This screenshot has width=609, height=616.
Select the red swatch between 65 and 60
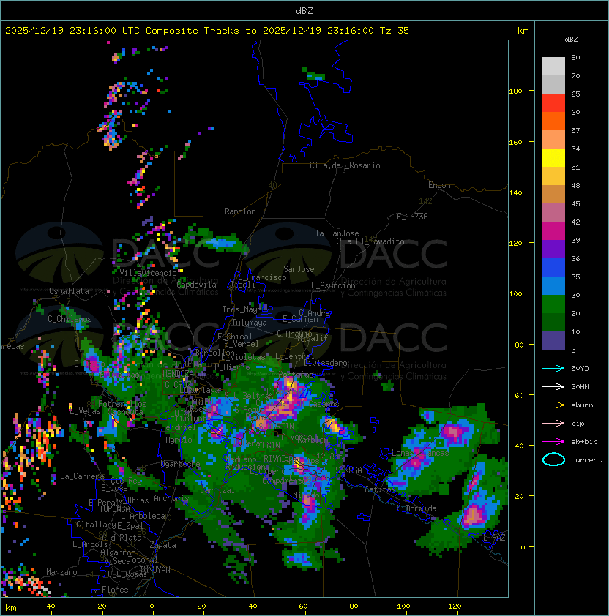coord(553,103)
